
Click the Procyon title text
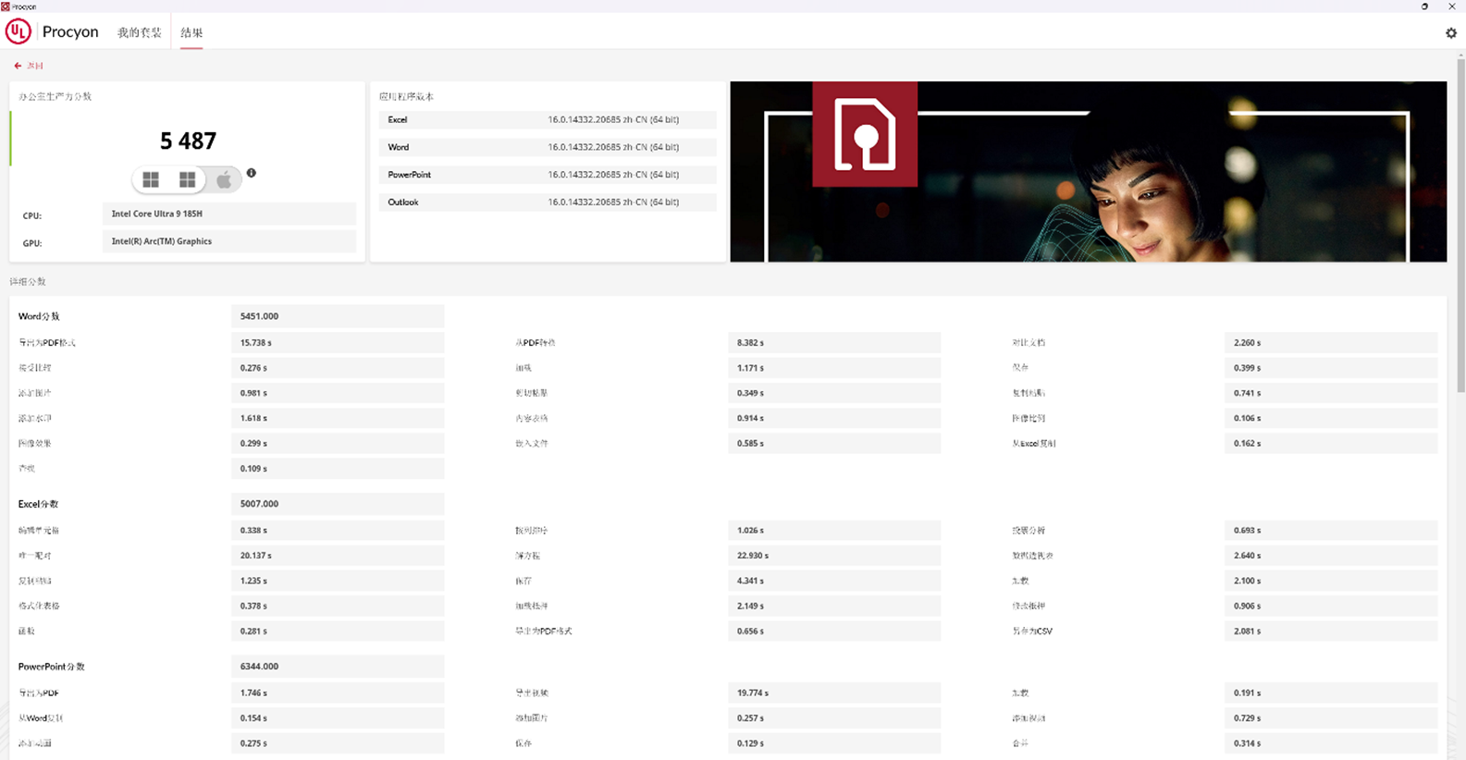pyautogui.click(x=70, y=31)
